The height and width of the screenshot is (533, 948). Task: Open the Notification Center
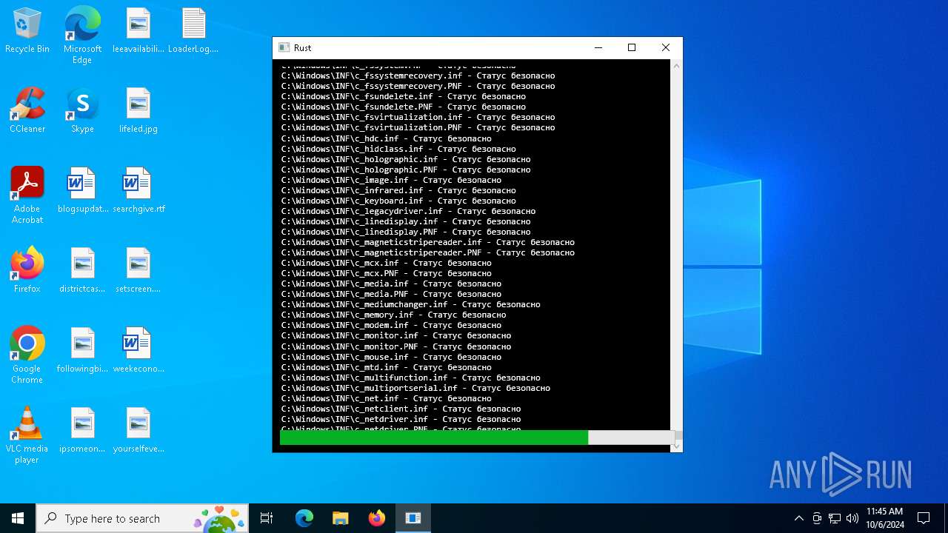pos(924,518)
